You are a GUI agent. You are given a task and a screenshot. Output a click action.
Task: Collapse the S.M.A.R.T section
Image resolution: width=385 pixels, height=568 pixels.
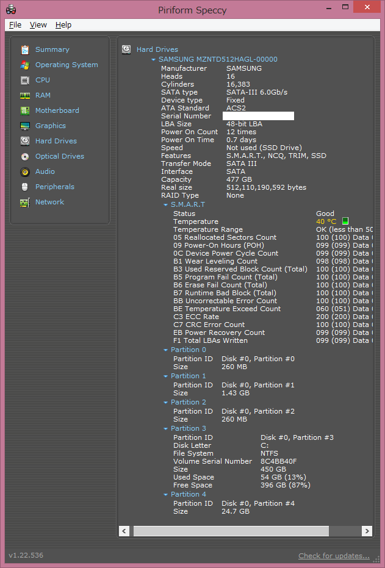(x=165, y=204)
